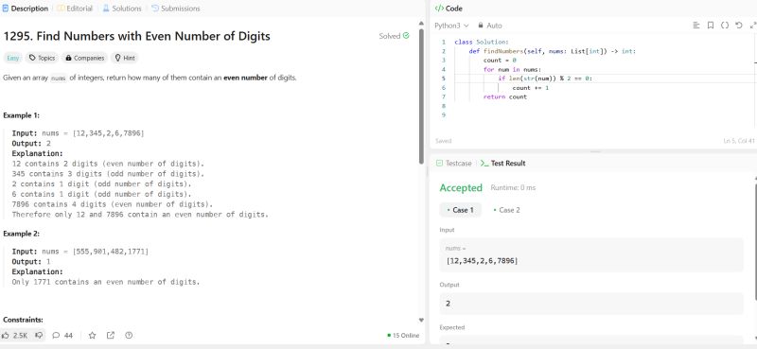Click the thumbs-up like icon
This screenshot has height=349, width=757.
coord(6,336)
